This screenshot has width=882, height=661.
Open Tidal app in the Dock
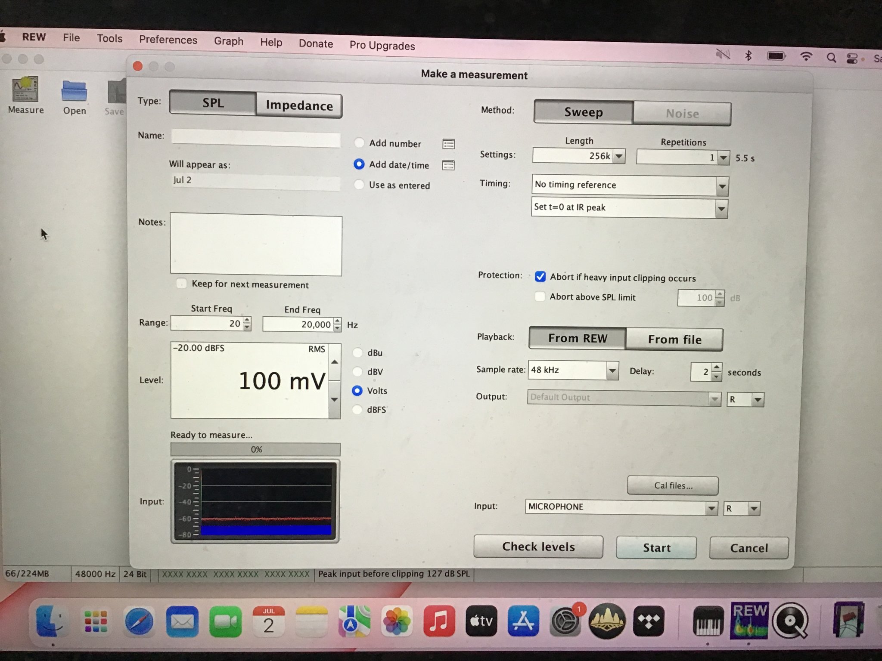[x=648, y=621]
